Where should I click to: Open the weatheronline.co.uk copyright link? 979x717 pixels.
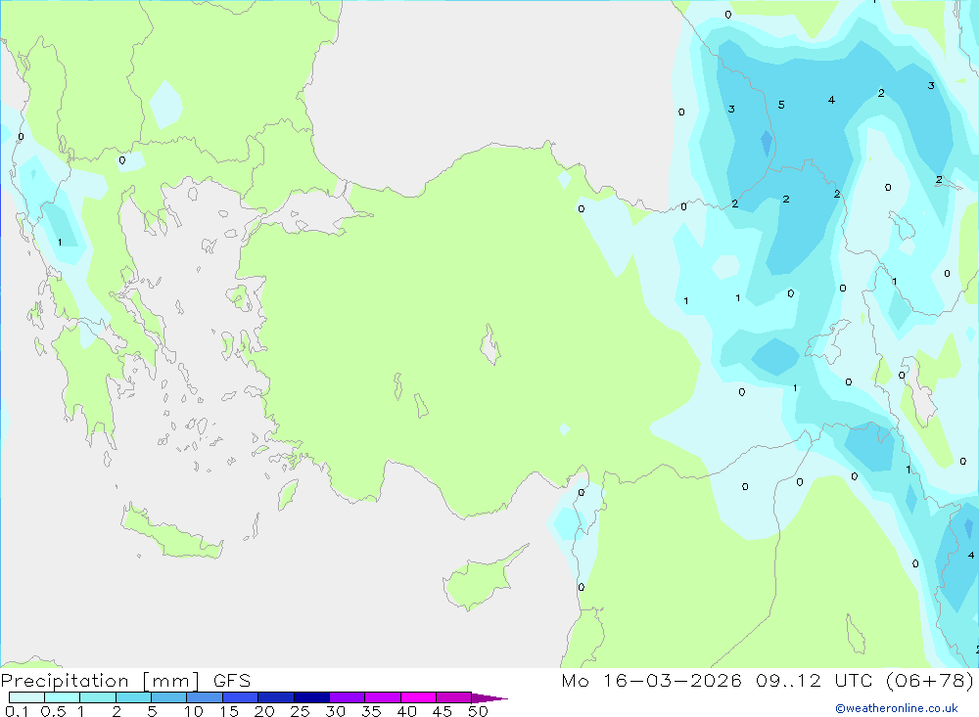tap(896, 708)
